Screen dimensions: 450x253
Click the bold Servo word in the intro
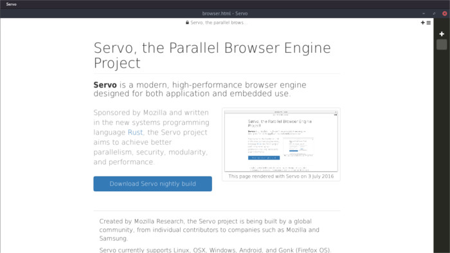pyautogui.click(x=105, y=85)
